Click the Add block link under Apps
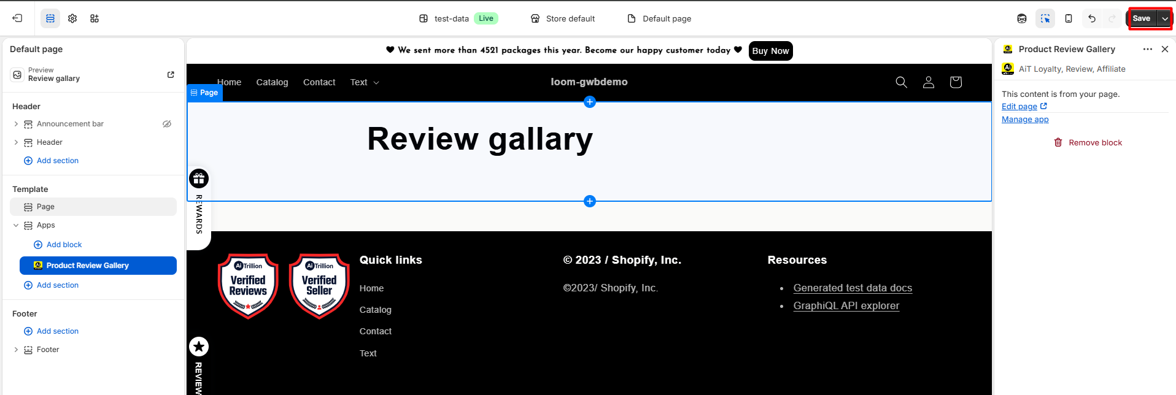 coord(64,245)
